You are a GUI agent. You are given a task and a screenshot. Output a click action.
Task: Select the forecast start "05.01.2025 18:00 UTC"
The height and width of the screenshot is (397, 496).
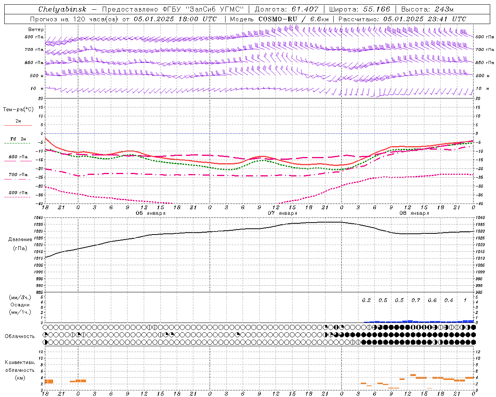(x=175, y=19)
